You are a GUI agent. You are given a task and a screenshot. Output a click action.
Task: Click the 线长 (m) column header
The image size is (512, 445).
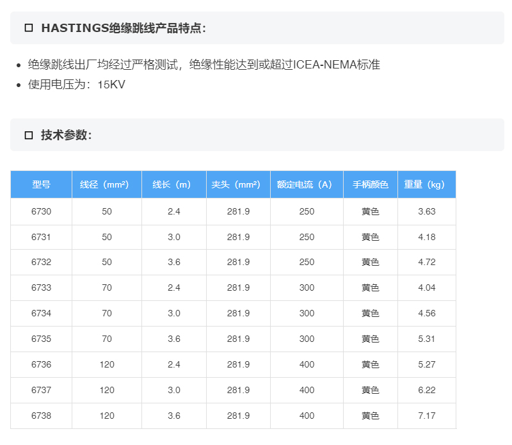(174, 184)
